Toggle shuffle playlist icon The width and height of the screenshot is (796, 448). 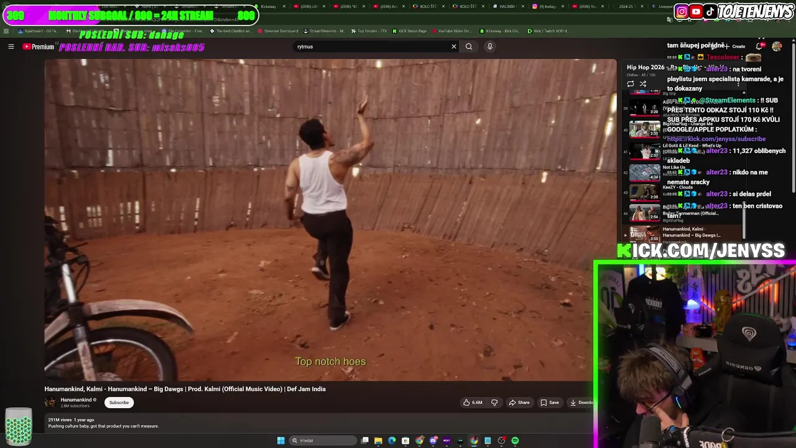tap(643, 84)
